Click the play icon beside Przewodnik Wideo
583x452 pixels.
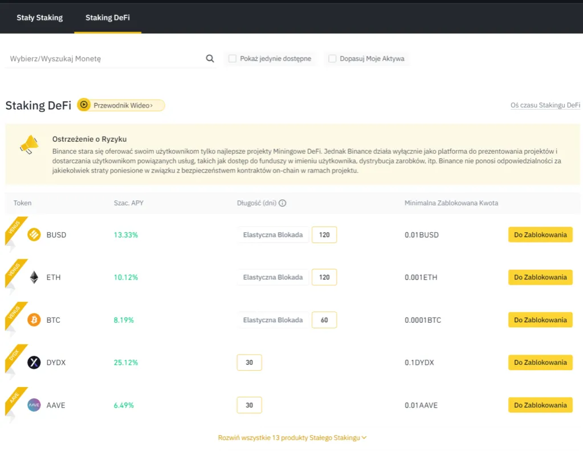tap(84, 105)
